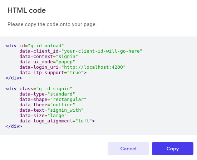This screenshot has height=160, width=197.
Task: Click the data-login_uri localhost line
Action: click(72, 67)
